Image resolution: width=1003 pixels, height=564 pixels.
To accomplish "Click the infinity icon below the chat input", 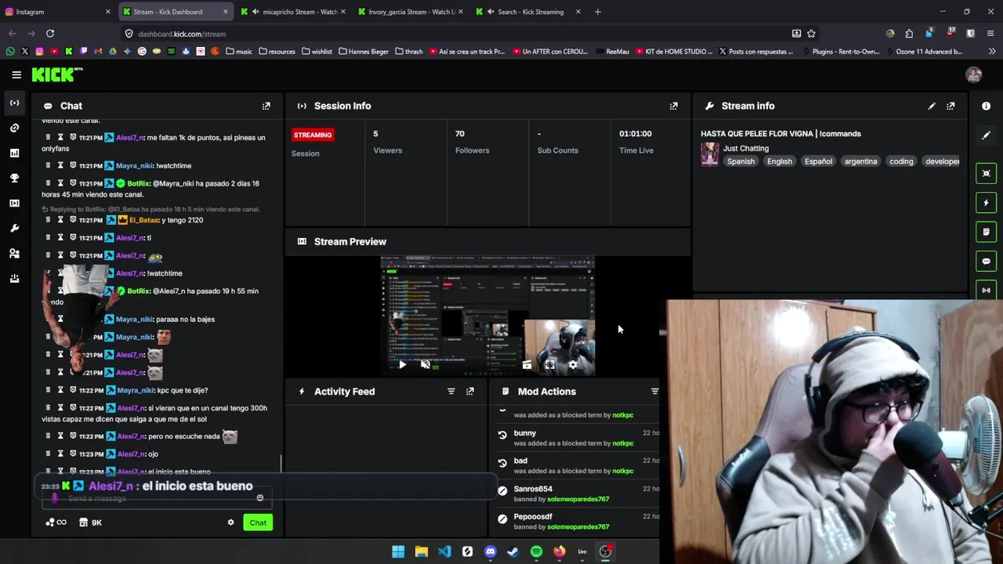I will pos(61,522).
